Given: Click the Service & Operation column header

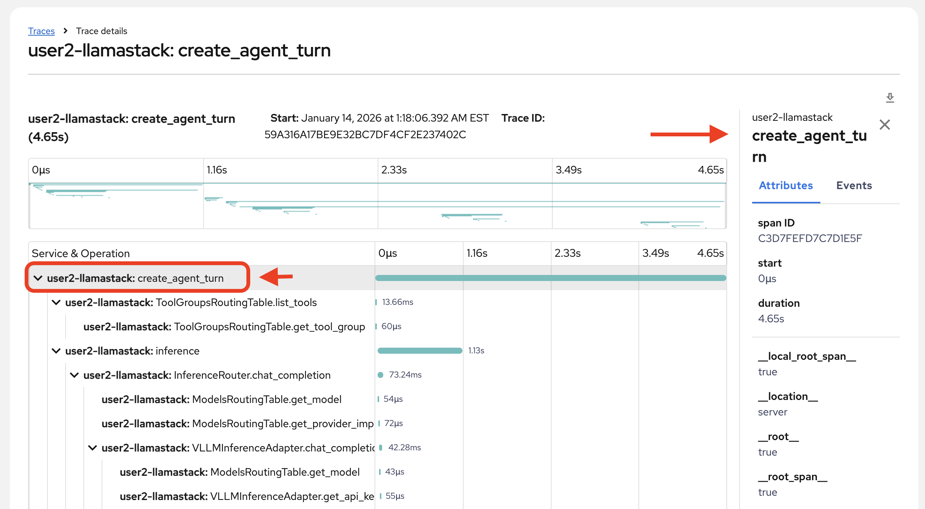Looking at the screenshot, I should pyautogui.click(x=80, y=253).
